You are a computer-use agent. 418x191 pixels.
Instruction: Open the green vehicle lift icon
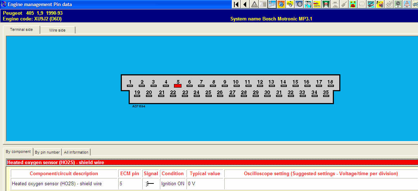pyautogui.click(x=326, y=4)
